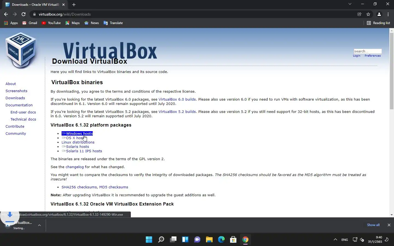This screenshot has width=394, height=246.
Task: Show all downloads
Action: coord(373,225)
